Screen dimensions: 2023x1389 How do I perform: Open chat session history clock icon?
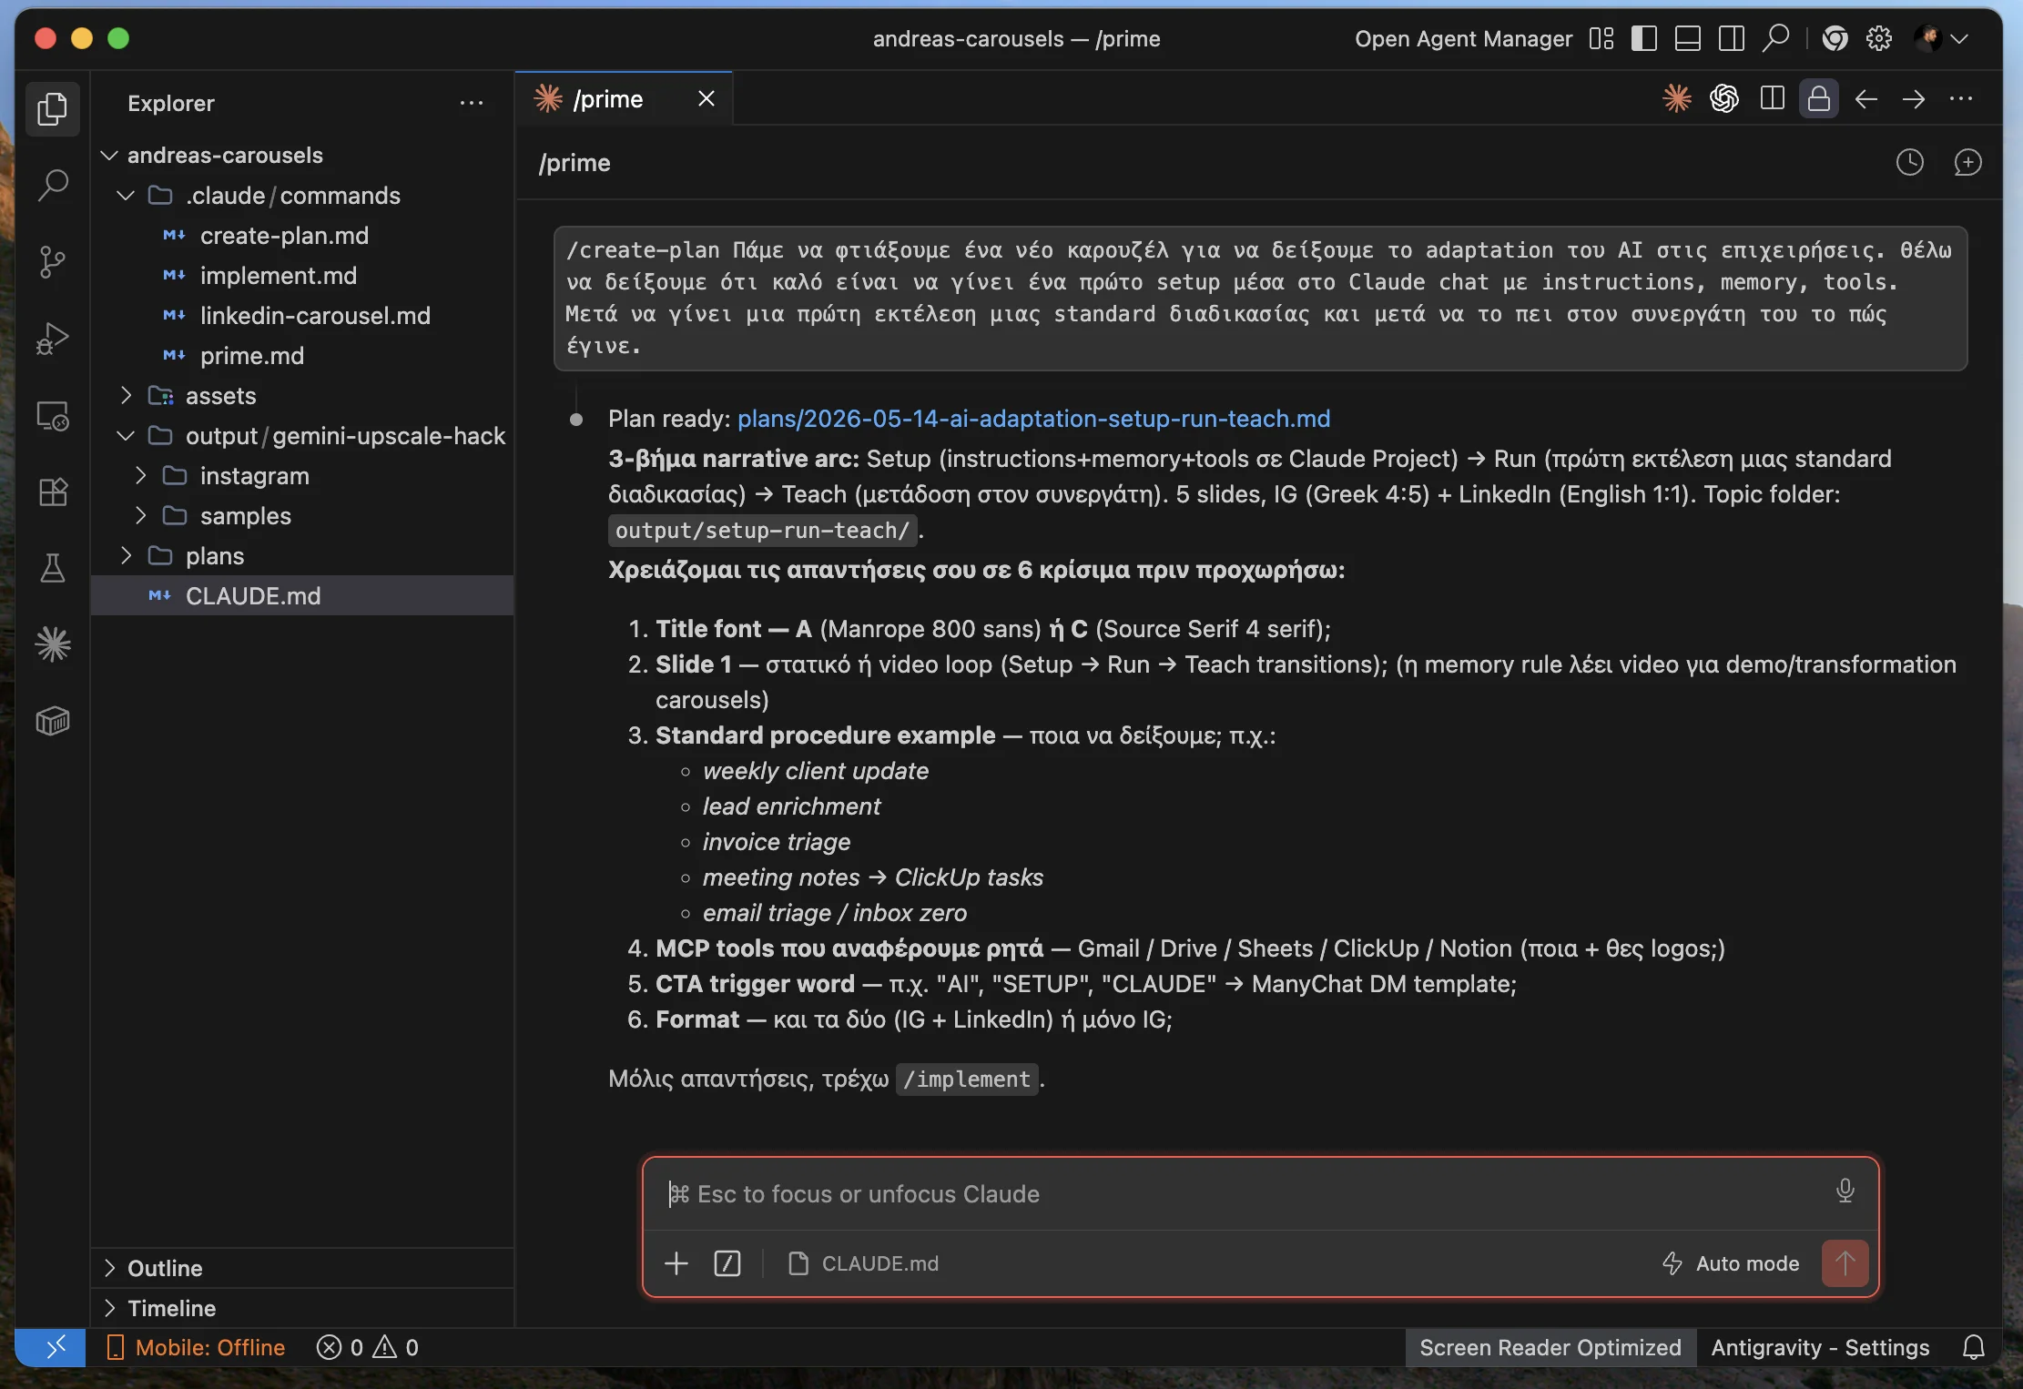[x=1910, y=163]
